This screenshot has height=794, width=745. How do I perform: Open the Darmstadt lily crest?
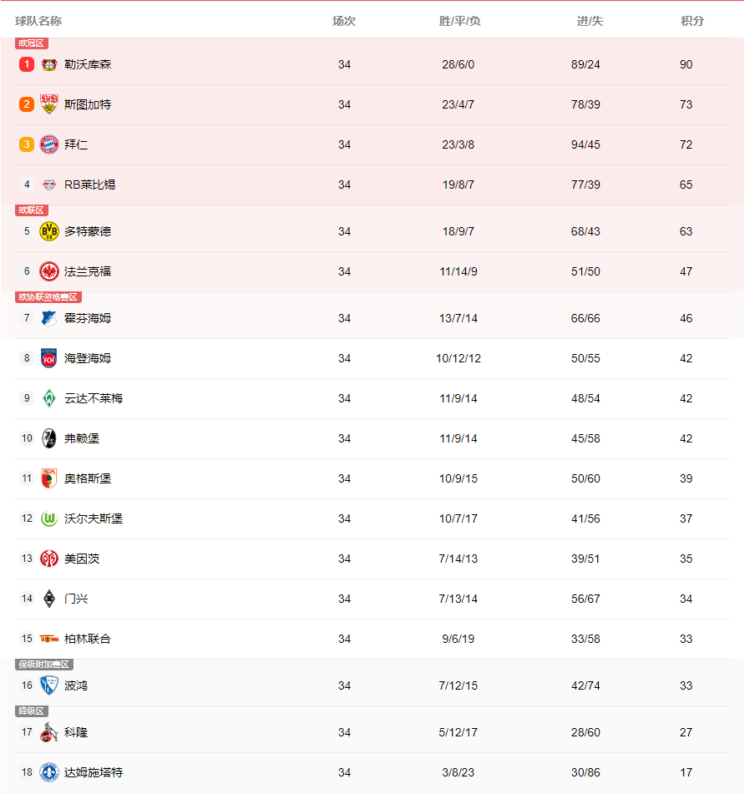pos(49,772)
